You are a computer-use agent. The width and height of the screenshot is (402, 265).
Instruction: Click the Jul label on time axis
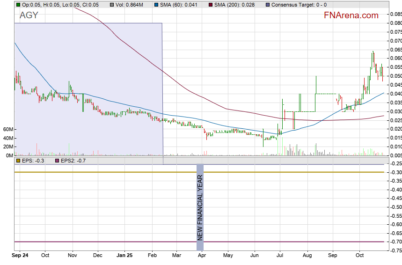tap(279, 256)
